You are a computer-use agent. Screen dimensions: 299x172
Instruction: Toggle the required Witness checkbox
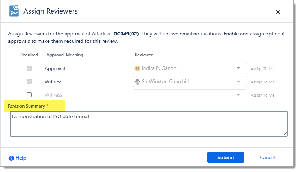(x=29, y=82)
